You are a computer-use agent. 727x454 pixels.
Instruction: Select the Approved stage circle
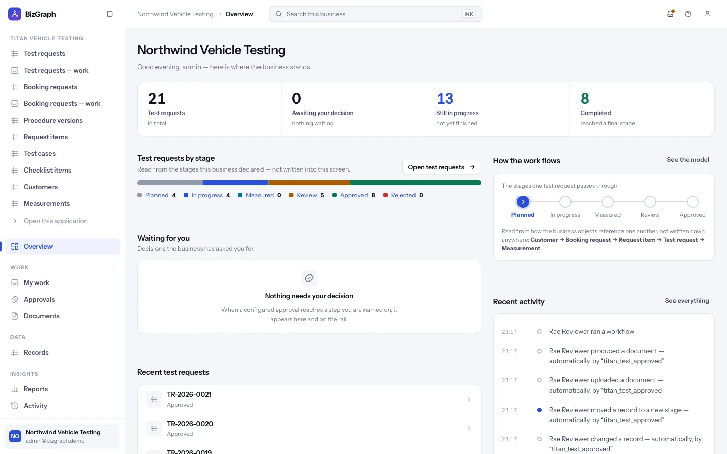click(x=693, y=202)
